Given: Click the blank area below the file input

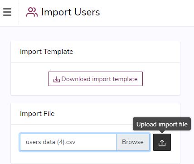Looking at the screenshot, I should click(x=85, y=157).
